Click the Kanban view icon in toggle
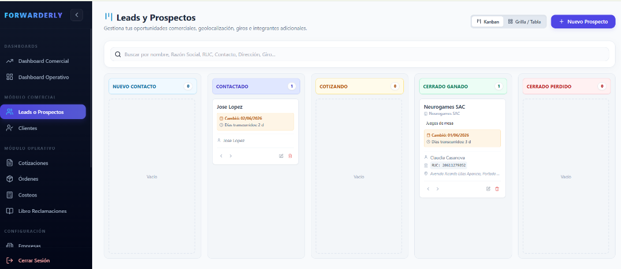 [x=479, y=22]
